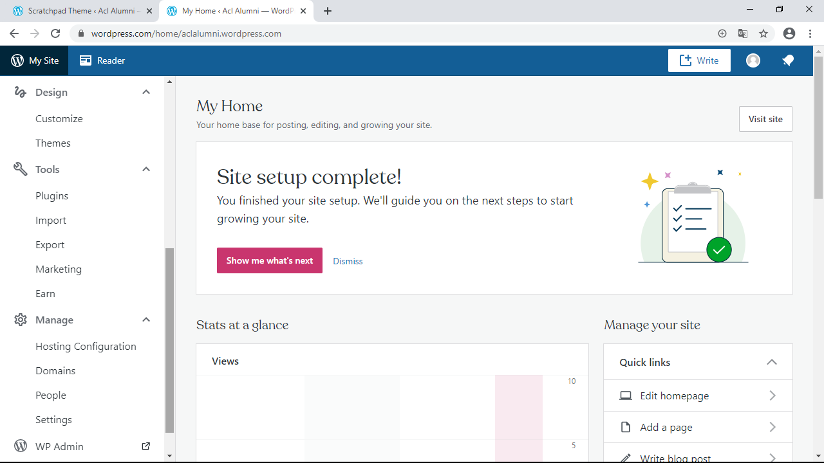Dismiss the site setup notice
824x463 pixels.
(x=348, y=261)
